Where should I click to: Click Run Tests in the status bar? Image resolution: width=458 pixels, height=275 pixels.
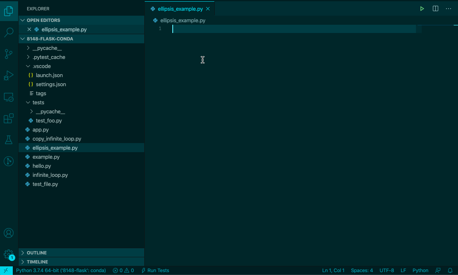point(155,270)
